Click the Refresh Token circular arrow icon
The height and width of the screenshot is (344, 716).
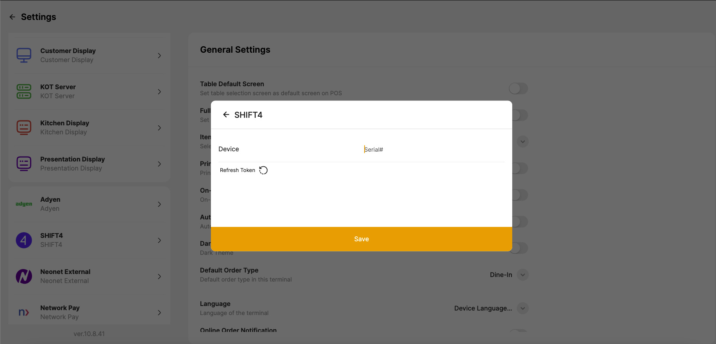263,170
